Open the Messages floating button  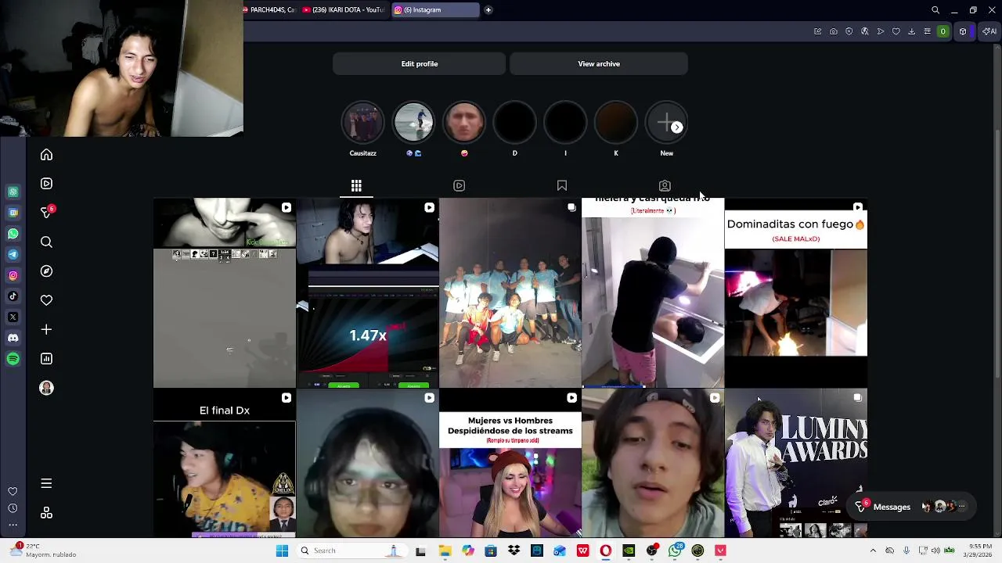pos(913,507)
